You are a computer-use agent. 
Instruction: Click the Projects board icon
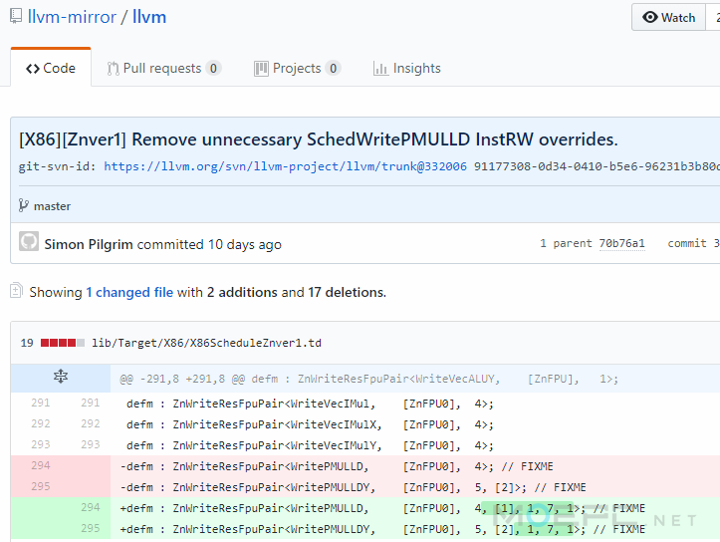pyautogui.click(x=261, y=69)
